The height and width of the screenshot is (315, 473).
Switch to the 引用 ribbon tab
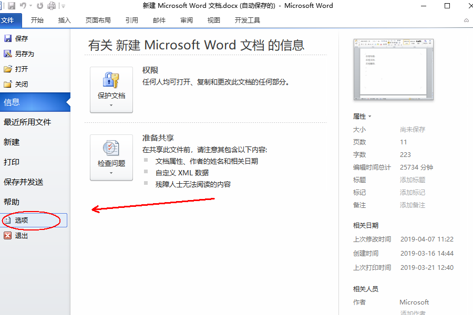(x=132, y=20)
